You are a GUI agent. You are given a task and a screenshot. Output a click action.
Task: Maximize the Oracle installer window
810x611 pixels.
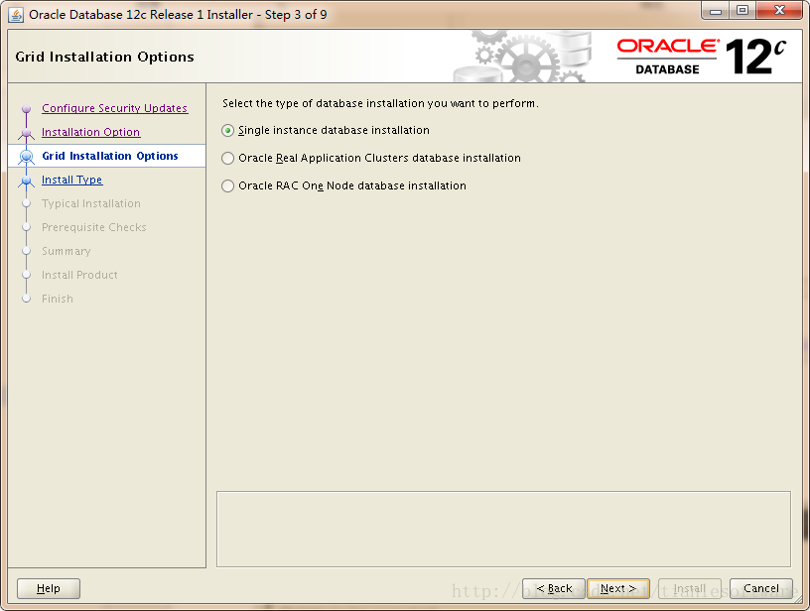click(x=742, y=11)
